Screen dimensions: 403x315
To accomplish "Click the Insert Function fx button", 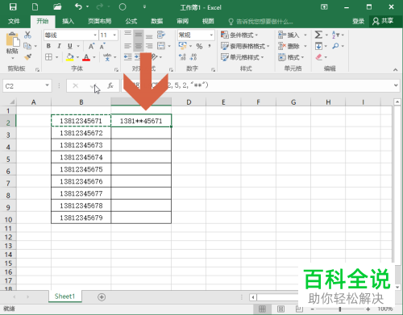I will pos(110,85).
